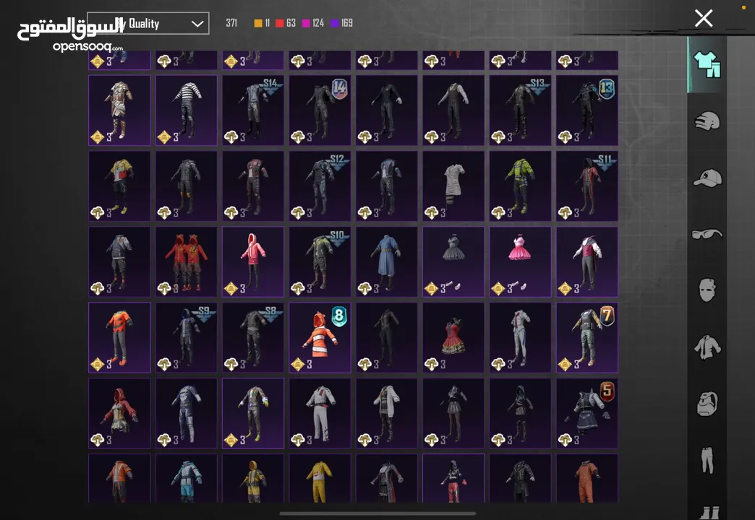This screenshot has height=520, width=755.
Task: Click the purple quality swatch
Action: point(335,23)
